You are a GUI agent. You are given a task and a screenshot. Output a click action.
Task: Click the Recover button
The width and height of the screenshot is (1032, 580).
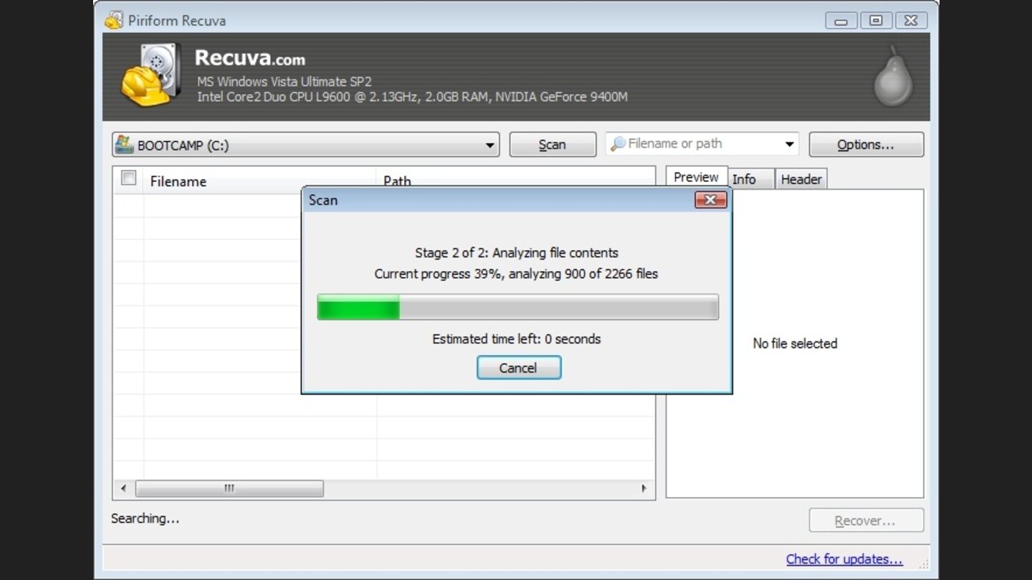[x=866, y=521]
